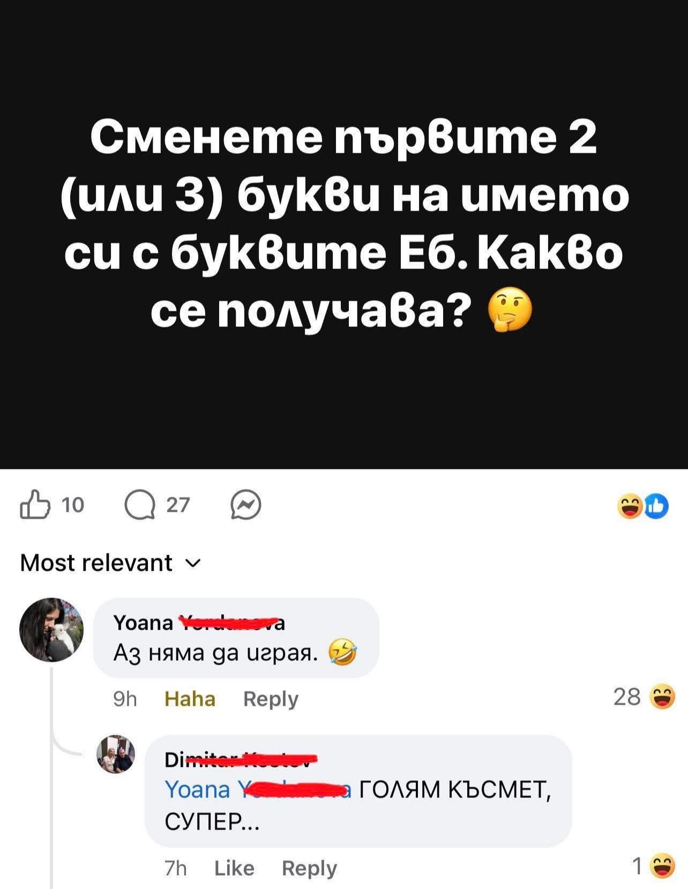Screen dimensions: 688x889
Task: Open Dimitar's profile picture
Action: pos(116,754)
